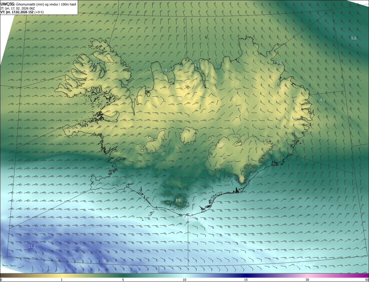Click the colorbar tick label 30
Image resolution: width=369 pixels, height=282 pixels.
(307, 280)
